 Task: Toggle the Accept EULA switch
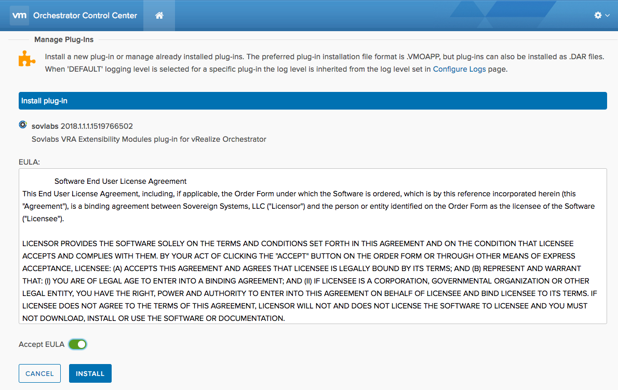click(x=78, y=344)
